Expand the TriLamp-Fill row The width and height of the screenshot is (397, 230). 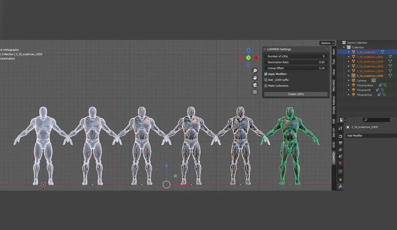[349, 90]
